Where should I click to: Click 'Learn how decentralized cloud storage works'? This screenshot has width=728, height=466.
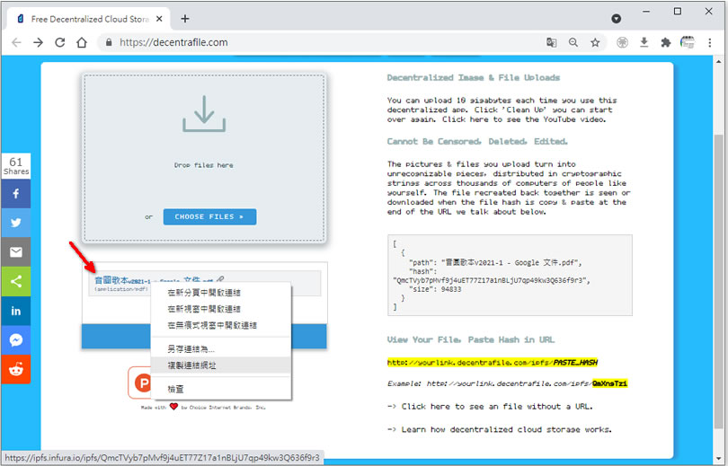click(507, 430)
